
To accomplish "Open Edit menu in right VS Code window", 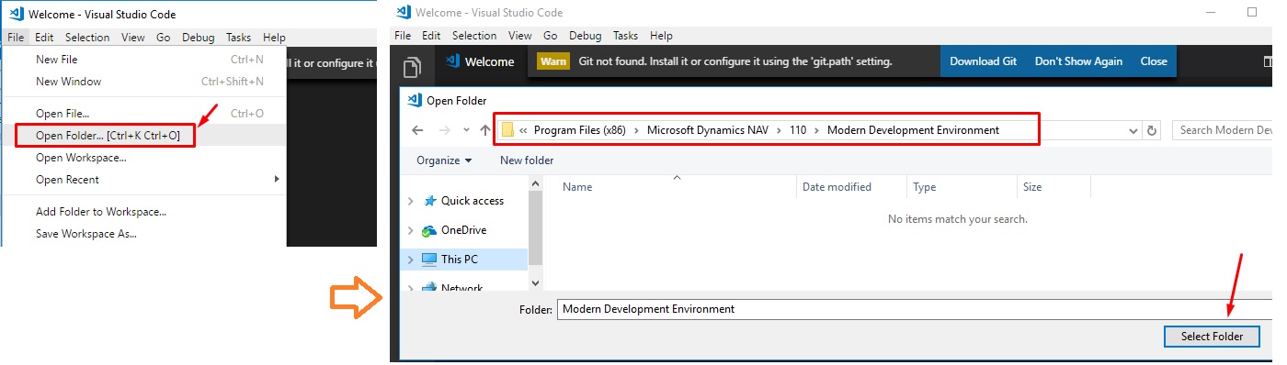I will point(431,36).
